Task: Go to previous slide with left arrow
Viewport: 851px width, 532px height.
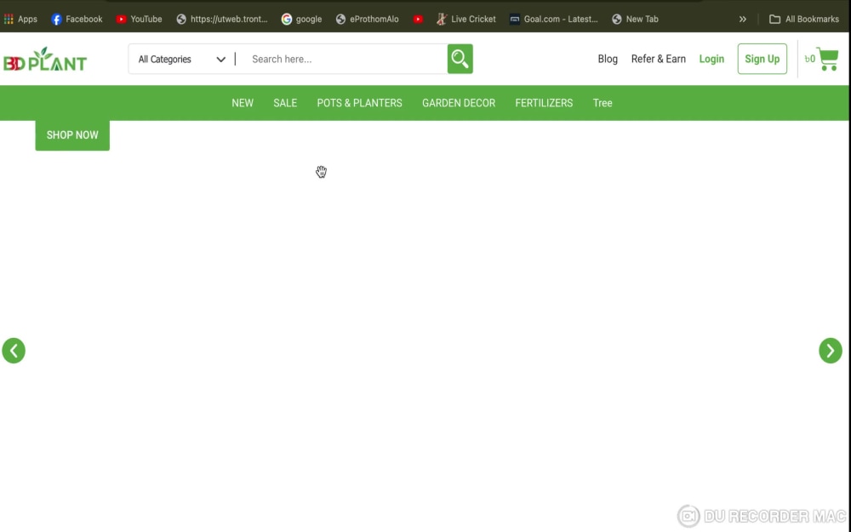Action: 14,350
